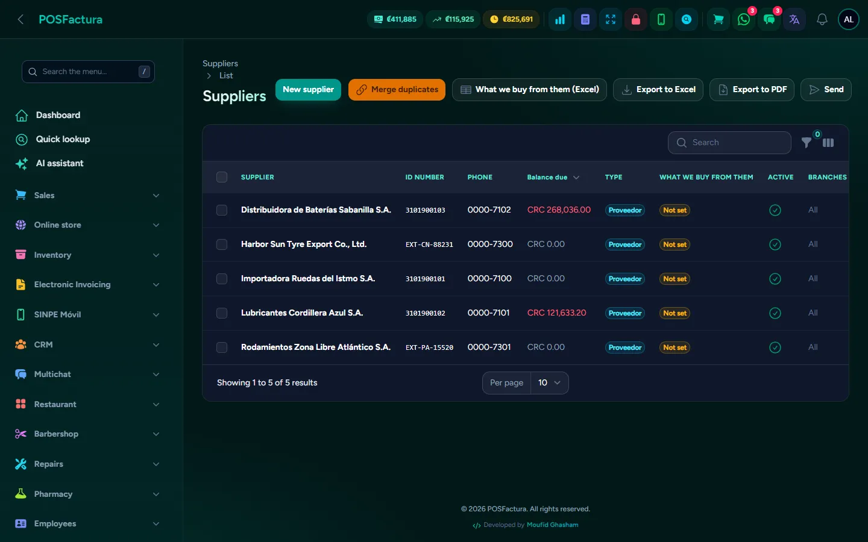Open the shopping cart icon
This screenshot has width=868, height=542.
click(x=719, y=19)
